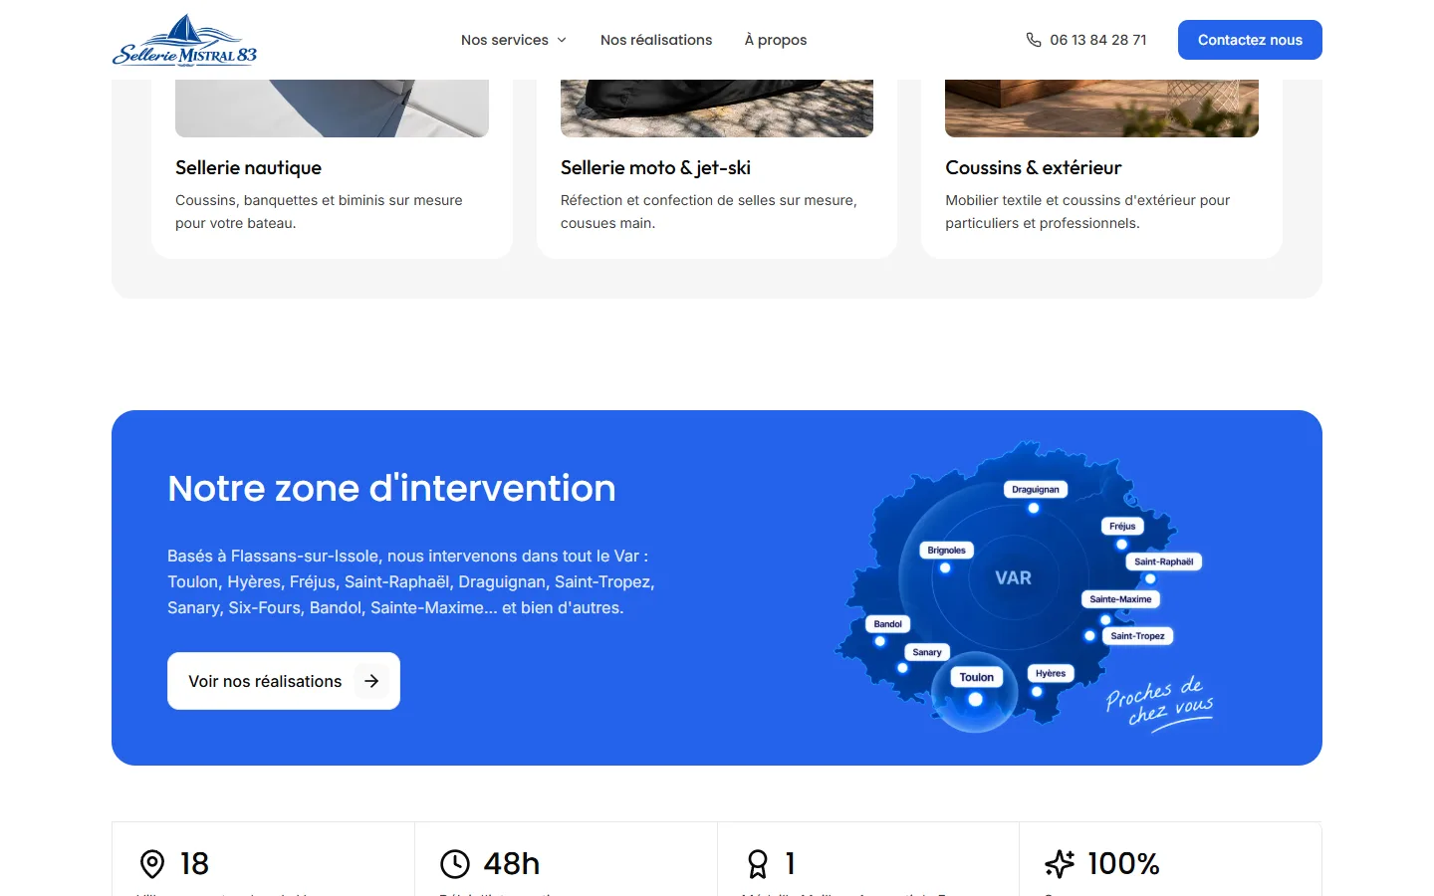Select the Draguignan label on the map

coord(1036,489)
